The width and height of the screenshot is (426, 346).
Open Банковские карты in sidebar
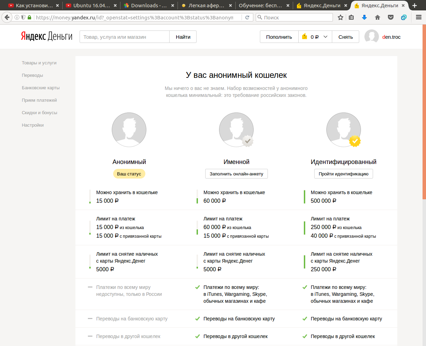tap(41, 88)
